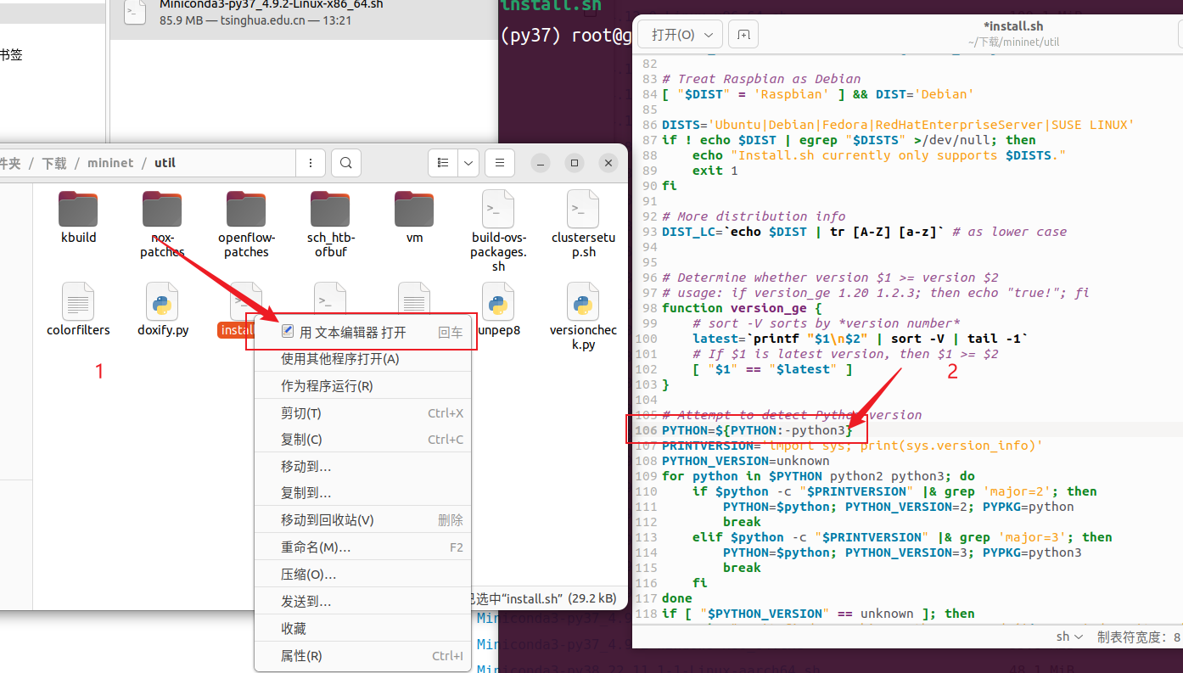
Task: Click the util path bar segment
Action: (x=165, y=163)
